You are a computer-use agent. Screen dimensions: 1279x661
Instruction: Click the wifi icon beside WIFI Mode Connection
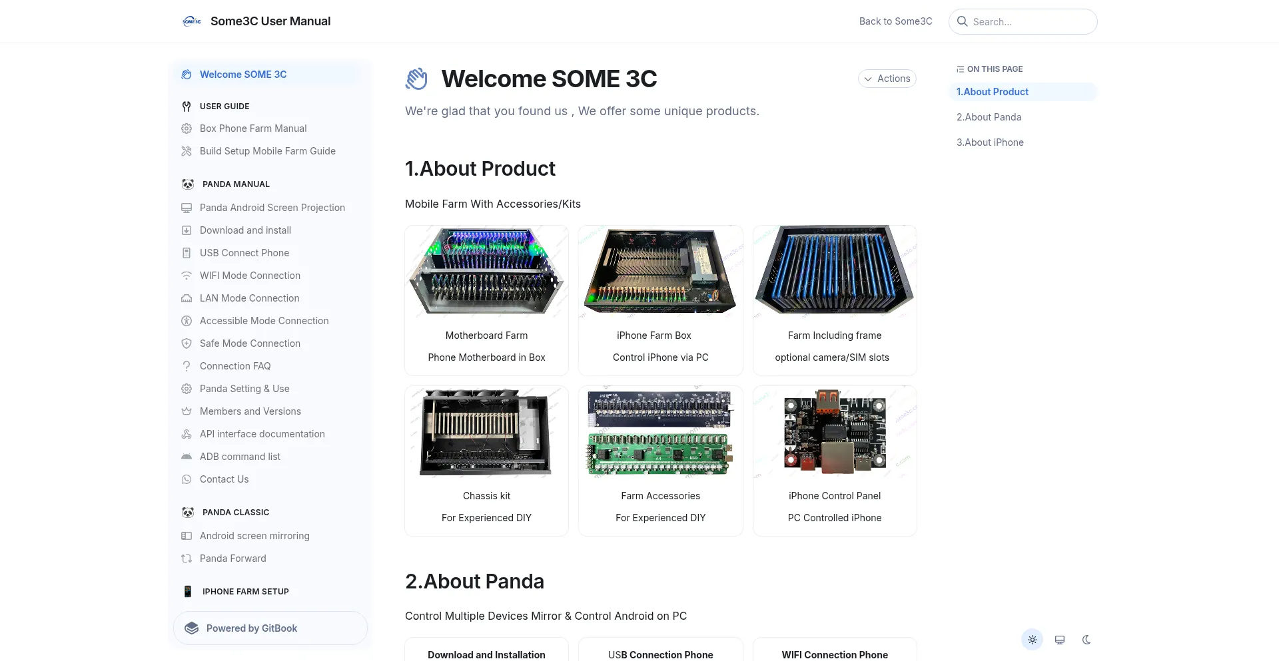point(187,276)
